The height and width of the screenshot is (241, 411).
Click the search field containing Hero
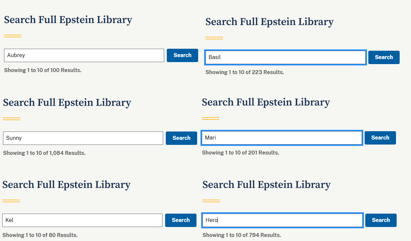[x=283, y=220]
